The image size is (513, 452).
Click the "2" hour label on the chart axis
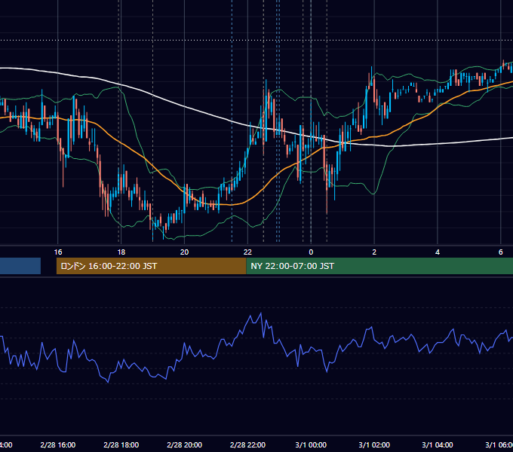[374, 252]
